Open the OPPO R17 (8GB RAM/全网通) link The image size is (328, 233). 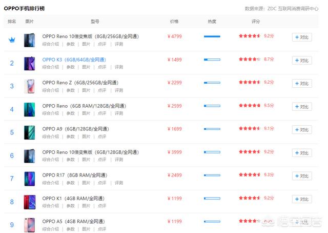pos(75,176)
